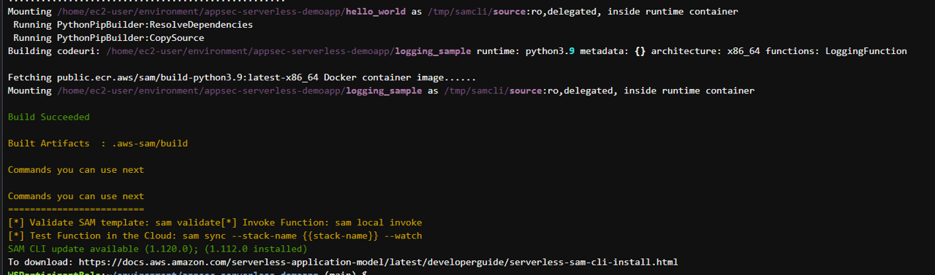Click the 'Build Succeeded' message

(x=48, y=117)
